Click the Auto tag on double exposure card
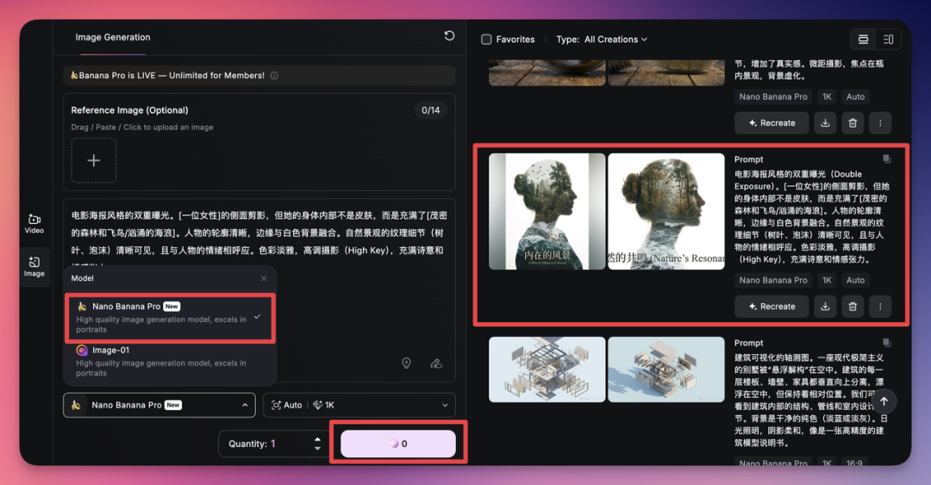931x485 pixels. coord(855,280)
